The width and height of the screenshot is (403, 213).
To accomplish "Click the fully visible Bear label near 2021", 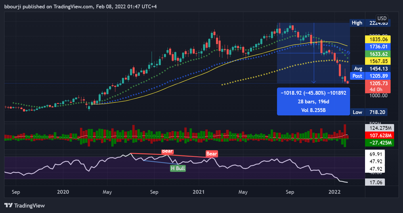I will tap(211, 154).
